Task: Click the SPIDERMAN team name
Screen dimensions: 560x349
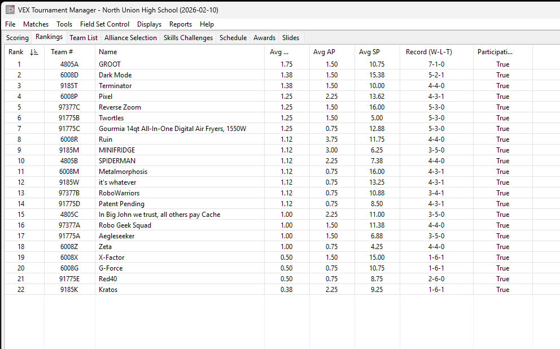Action: 117,161
